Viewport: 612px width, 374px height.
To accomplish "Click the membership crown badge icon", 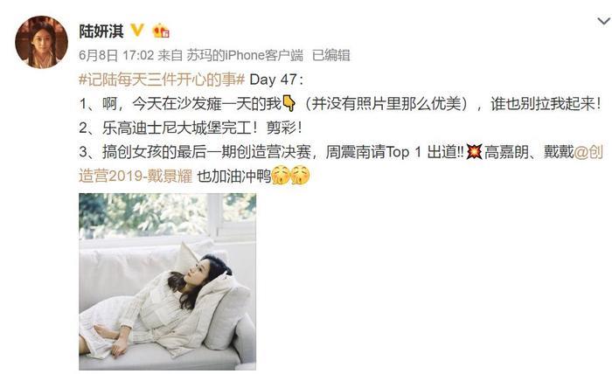I will 160,31.
